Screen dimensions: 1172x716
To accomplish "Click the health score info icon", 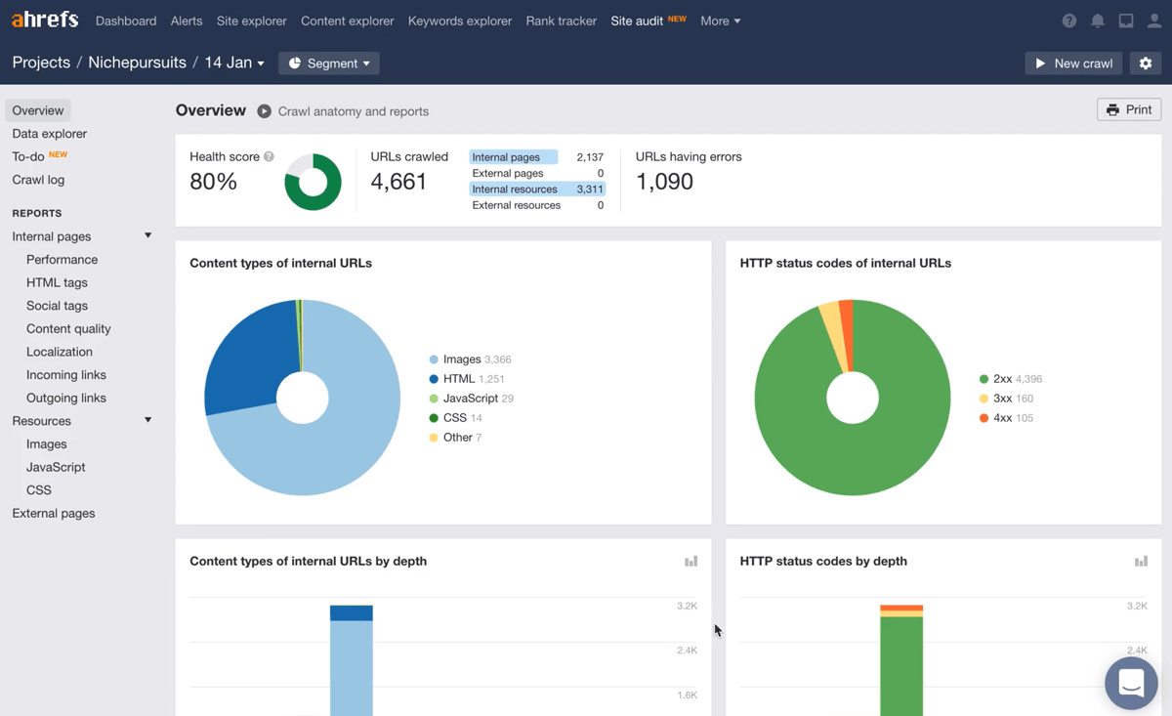I will [x=269, y=156].
